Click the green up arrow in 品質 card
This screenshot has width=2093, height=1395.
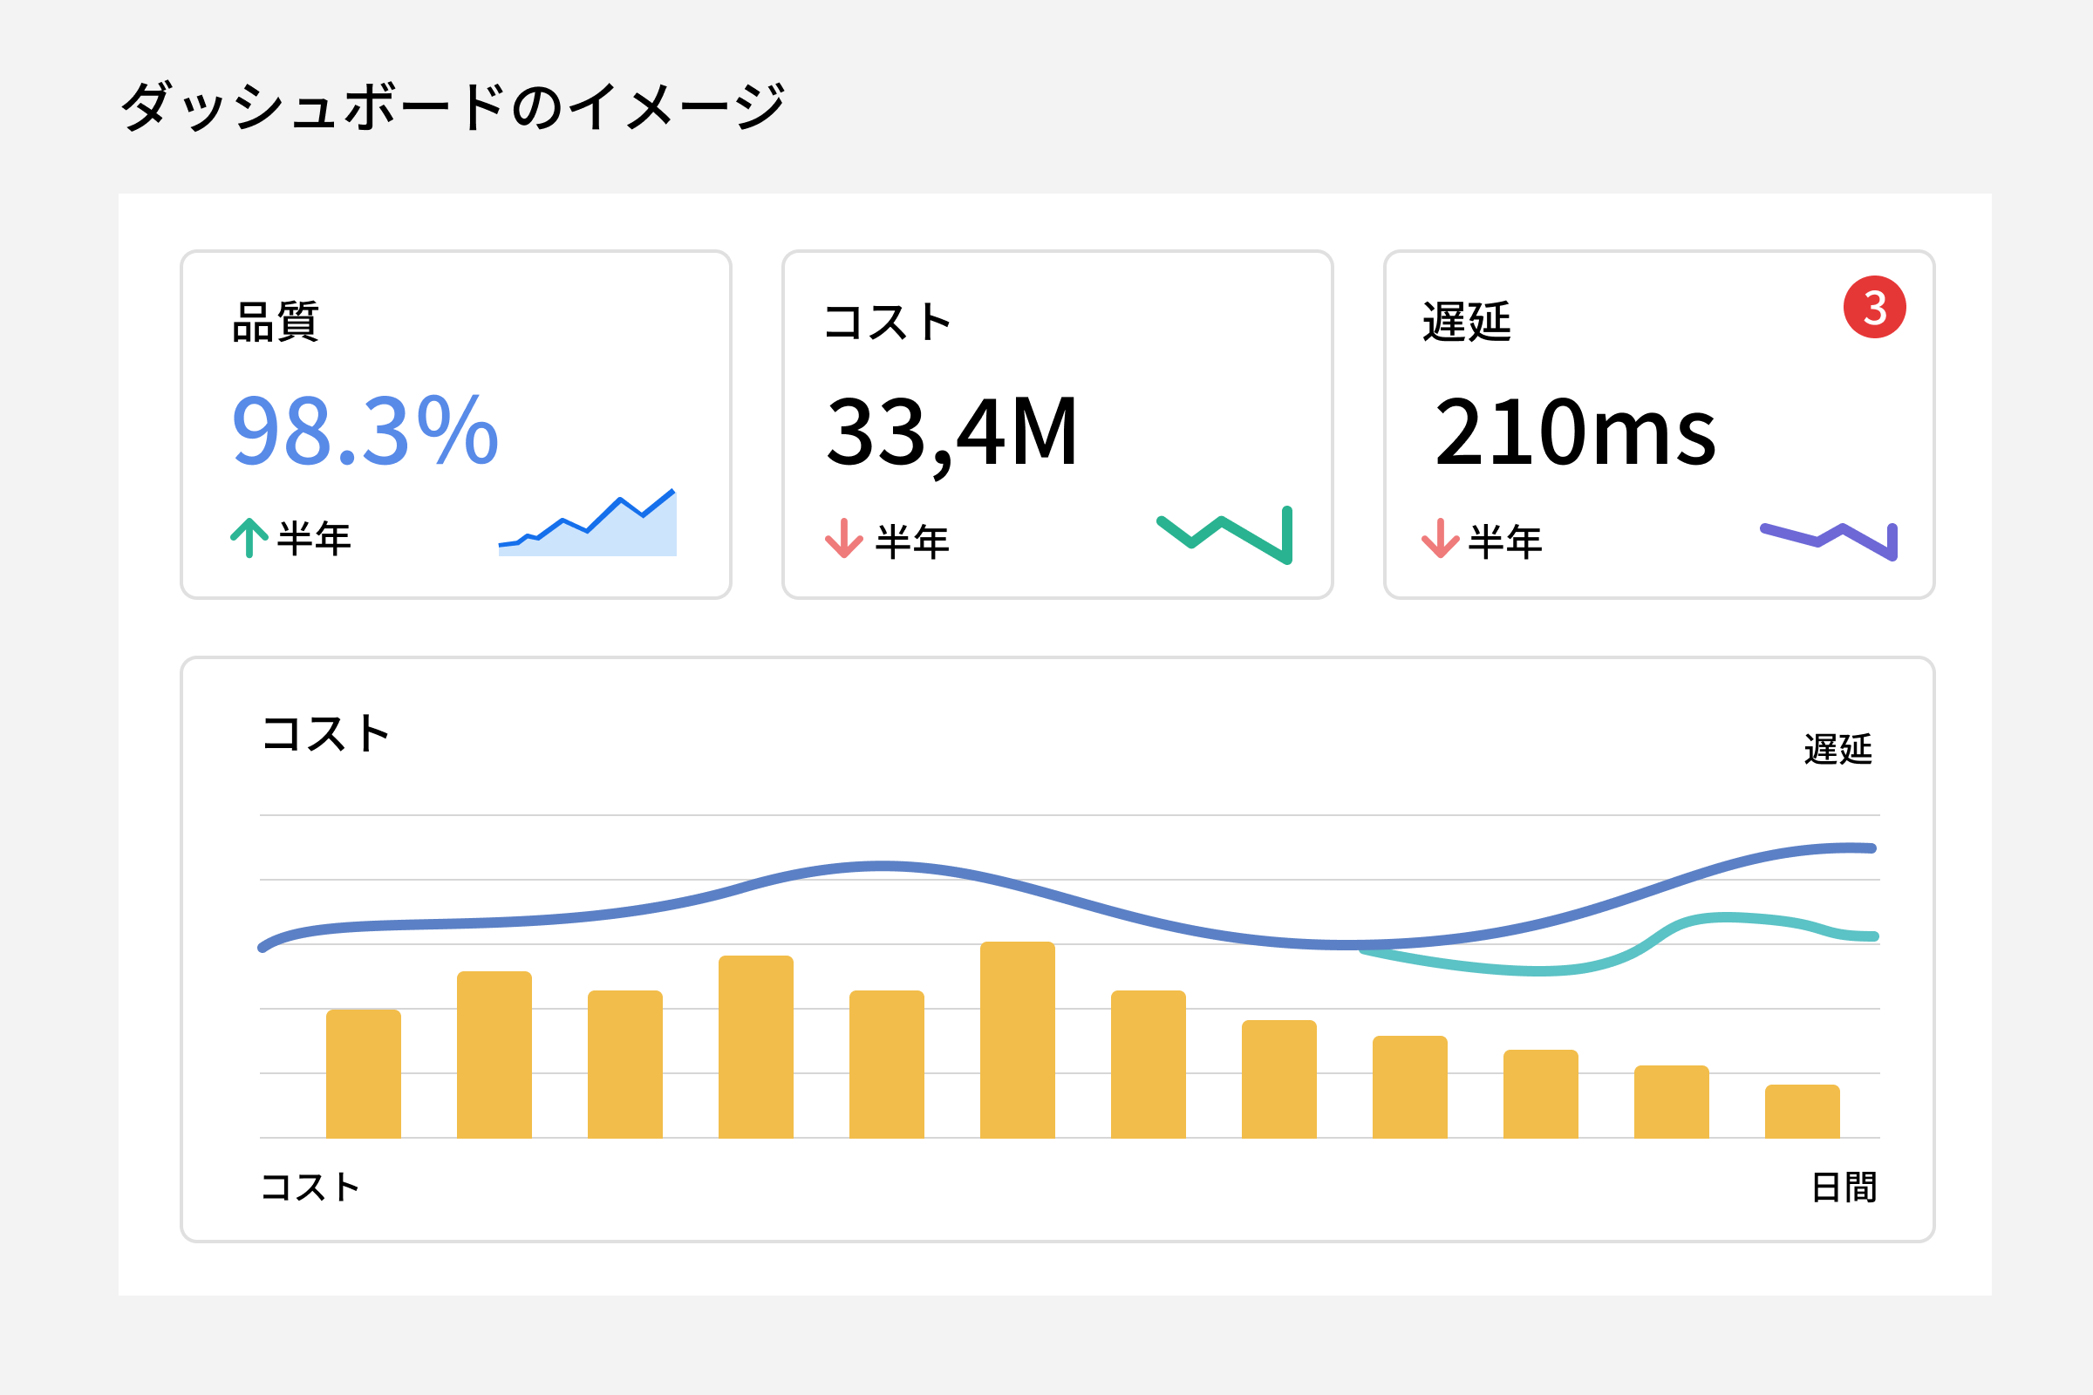coord(249,537)
